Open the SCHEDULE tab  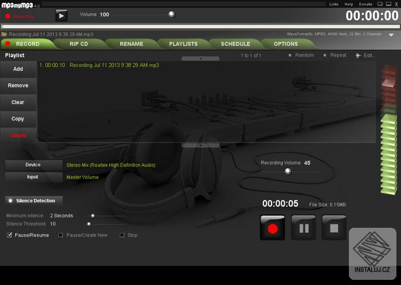235,44
